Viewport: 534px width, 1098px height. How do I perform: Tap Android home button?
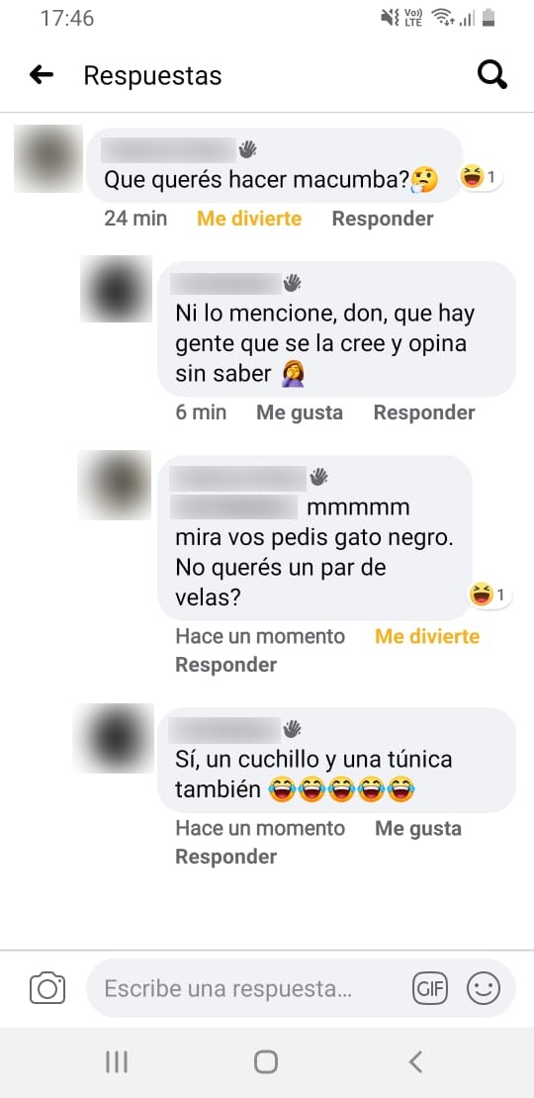pos(266,1062)
